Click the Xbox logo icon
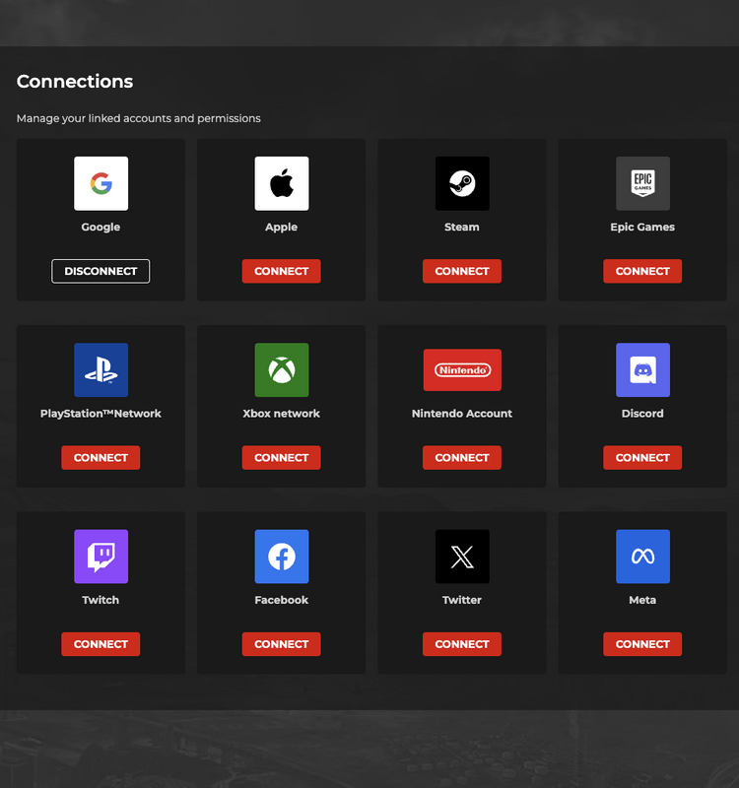This screenshot has height=788, width=739. [282, 370]
